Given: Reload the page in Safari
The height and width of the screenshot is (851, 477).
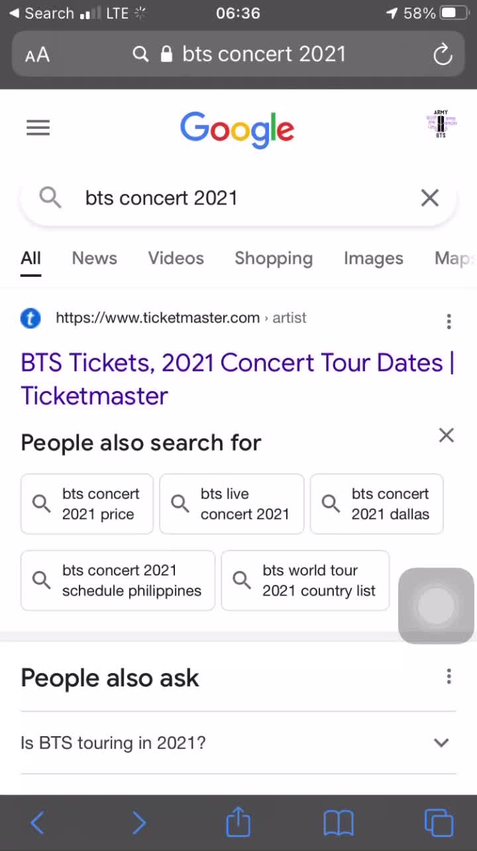Looking at the screenshot, I should pos(443,54).
